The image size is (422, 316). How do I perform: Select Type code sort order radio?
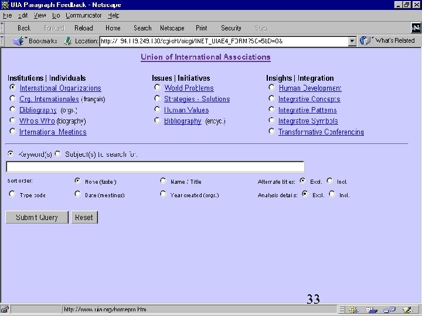click(x=12, y=194)
